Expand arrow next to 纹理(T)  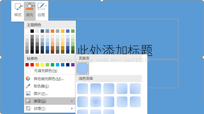coord(72,108)
